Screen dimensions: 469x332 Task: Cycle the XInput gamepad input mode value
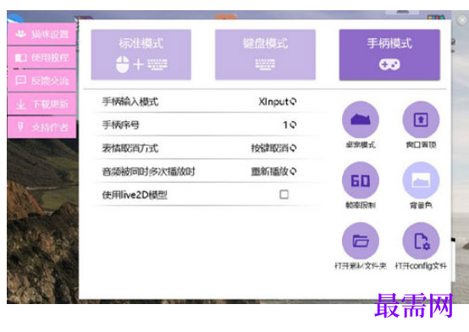(278, 102)
